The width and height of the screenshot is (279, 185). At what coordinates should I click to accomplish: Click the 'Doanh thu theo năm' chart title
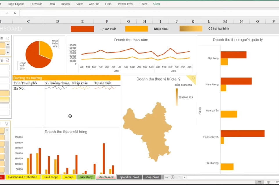131,40
